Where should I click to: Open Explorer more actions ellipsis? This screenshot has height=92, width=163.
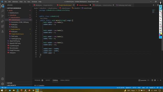click(x=30, y=5)
